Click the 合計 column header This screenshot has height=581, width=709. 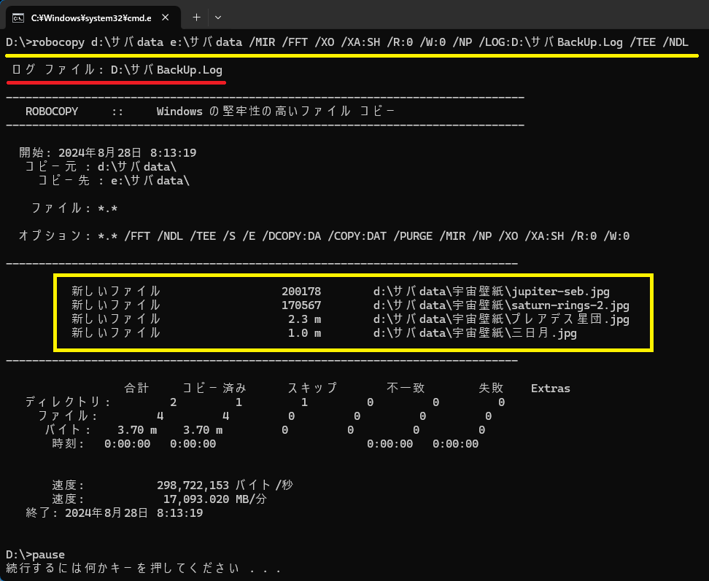tap(136, 388)
